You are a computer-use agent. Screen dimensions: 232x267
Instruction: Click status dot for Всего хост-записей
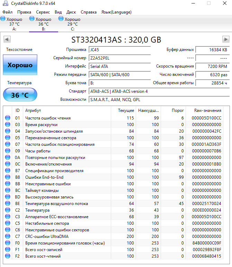coord(8,250)
